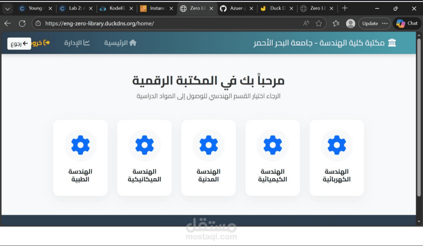Close the KodeKloud tab
This screenshot has height=246, width=423.
click(x=131, y=9)
